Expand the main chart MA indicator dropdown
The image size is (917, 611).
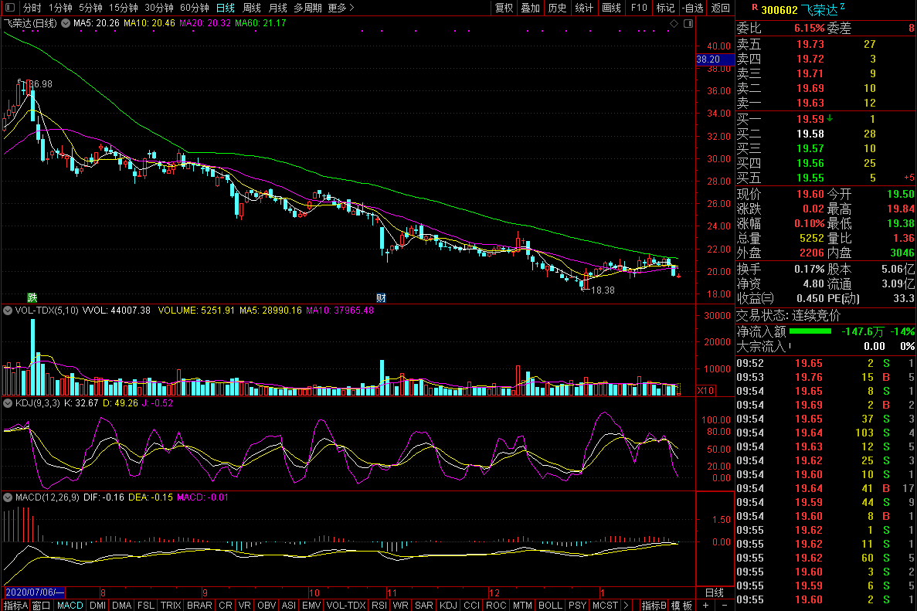pos(66,23)
